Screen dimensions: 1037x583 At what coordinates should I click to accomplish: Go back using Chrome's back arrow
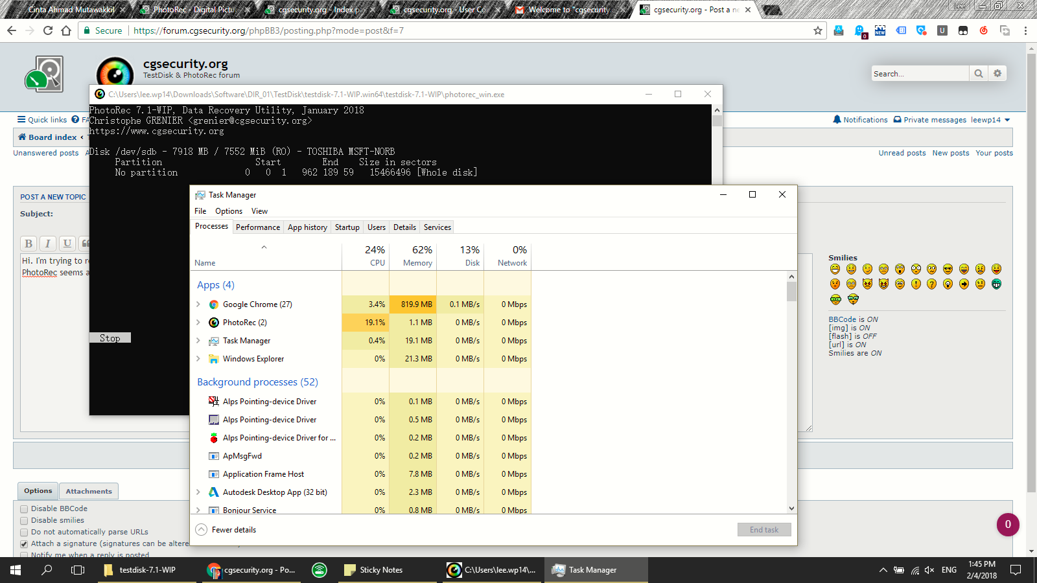[x=12, y=30]
